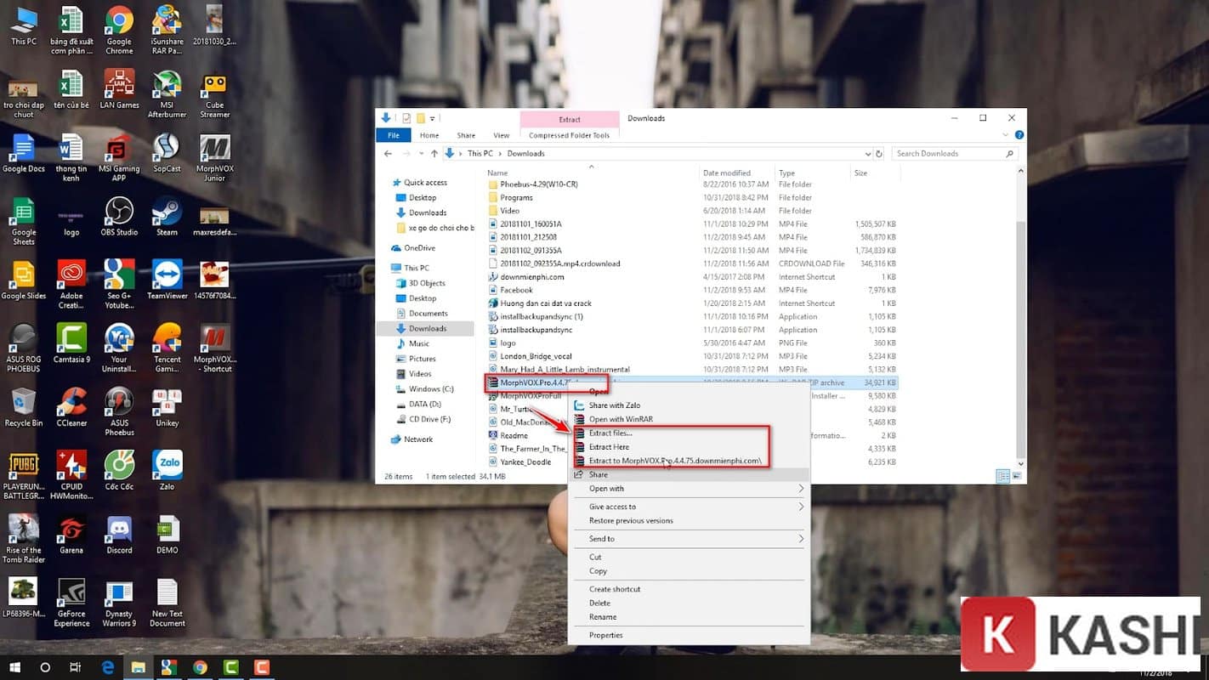The image size is (1209, 680).
Task: Choose Extract Here from the context menu
Action: coord(609,447)
